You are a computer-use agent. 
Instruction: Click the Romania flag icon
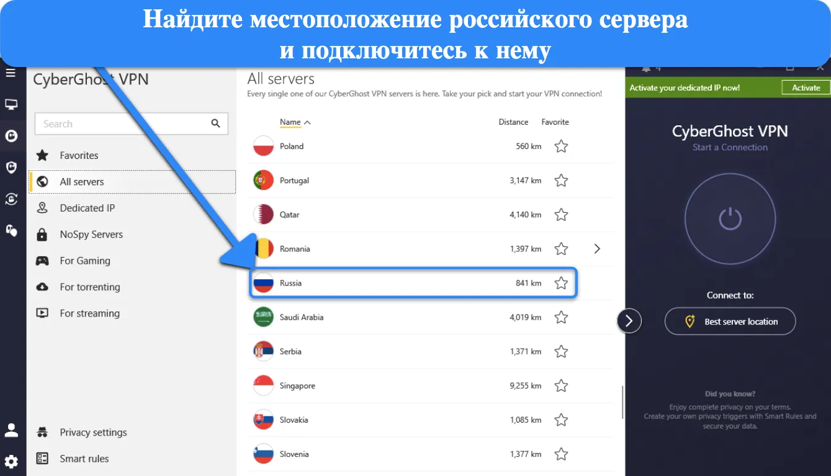[x=264, y=249]
